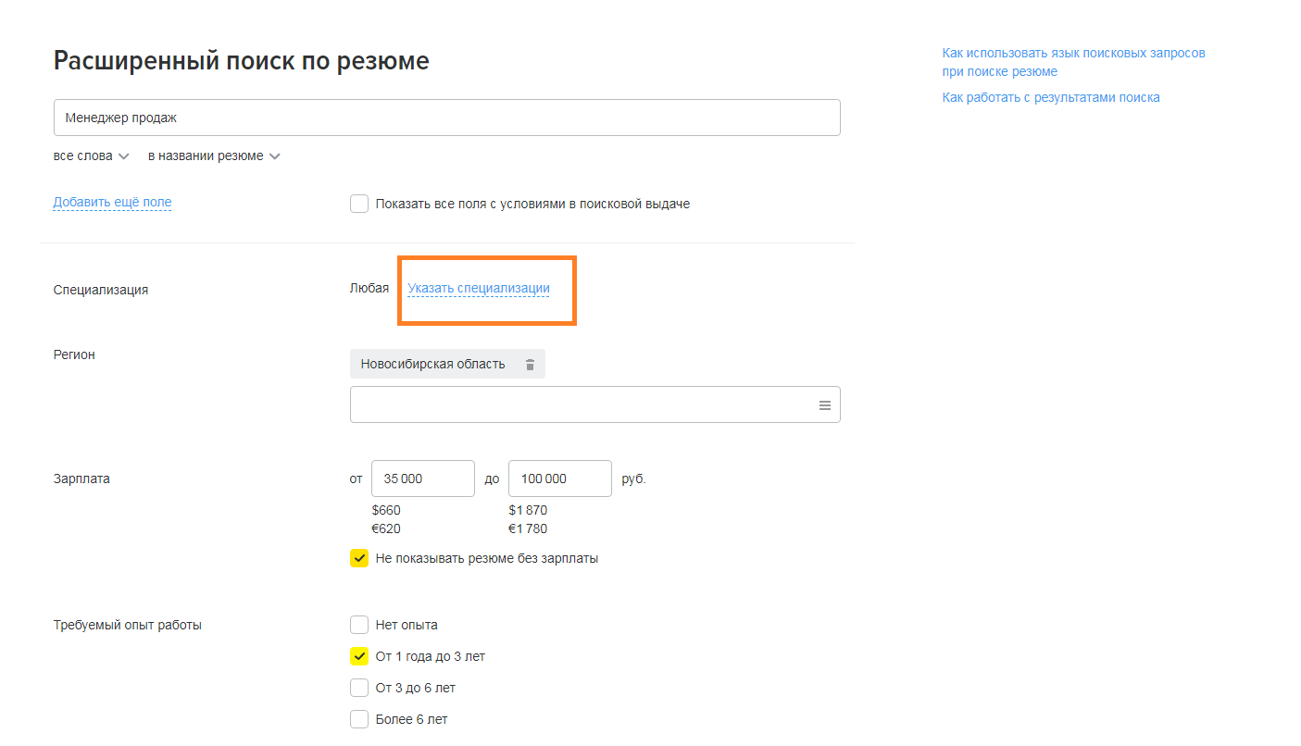Open 'Как работать с результатами поиска' link

(x=1051, y=97)
